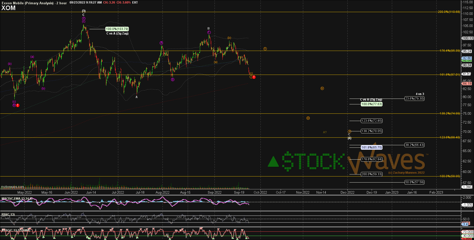Click the CH:-3.60% percent change value
Screen dimensions: 474x240
[x=124, y=3]
